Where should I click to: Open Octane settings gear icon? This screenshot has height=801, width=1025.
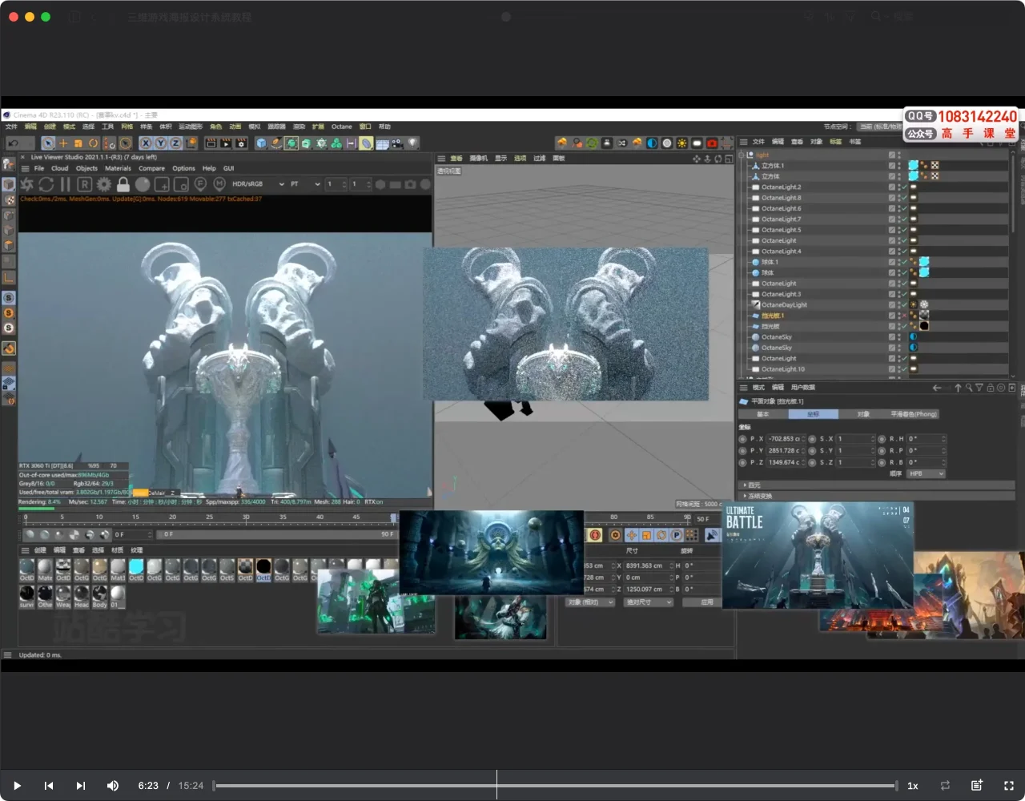(x=103, y=184)
